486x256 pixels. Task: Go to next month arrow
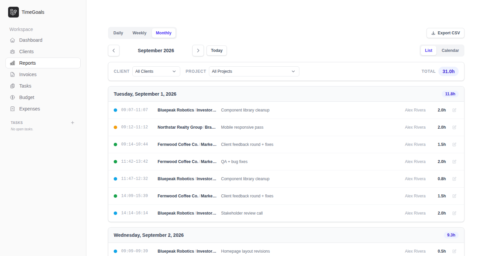tap(198, 51)
